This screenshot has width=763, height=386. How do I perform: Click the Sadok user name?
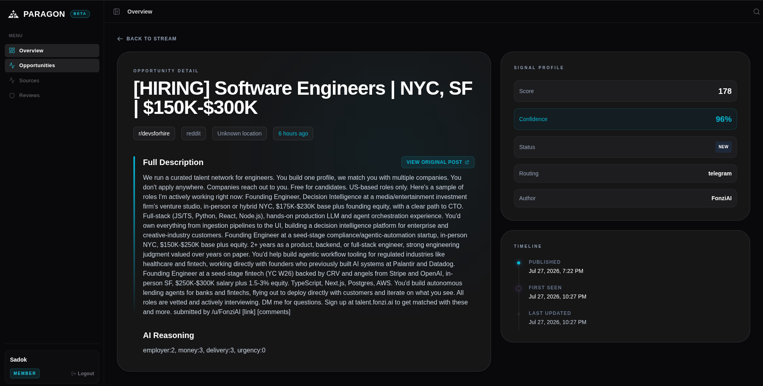click(18, 360)
